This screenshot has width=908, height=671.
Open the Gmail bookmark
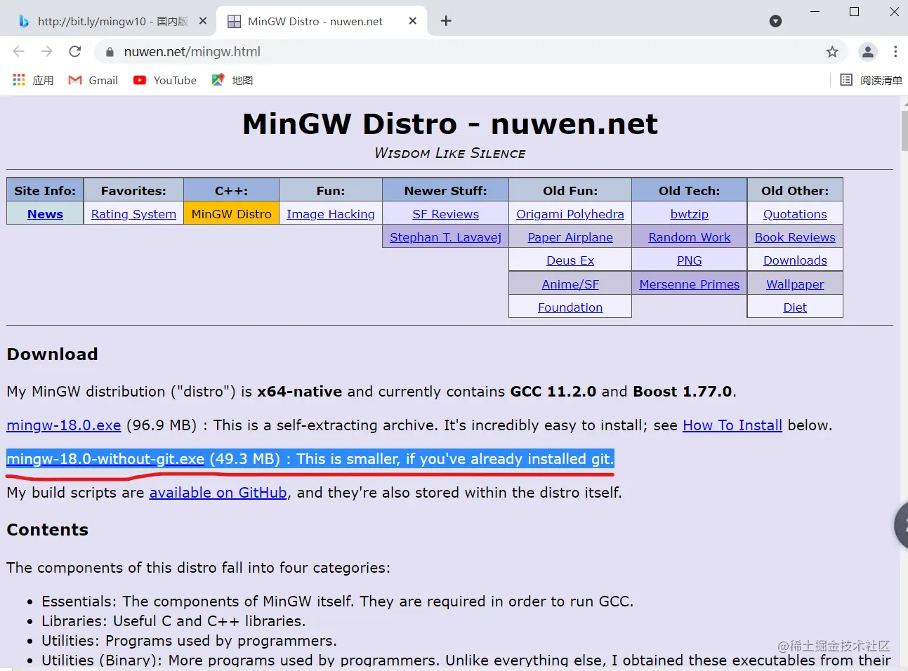[93, 80]
